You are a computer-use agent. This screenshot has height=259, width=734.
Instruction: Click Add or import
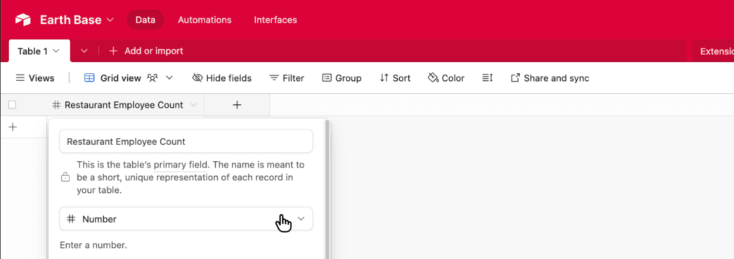(146, 51)
